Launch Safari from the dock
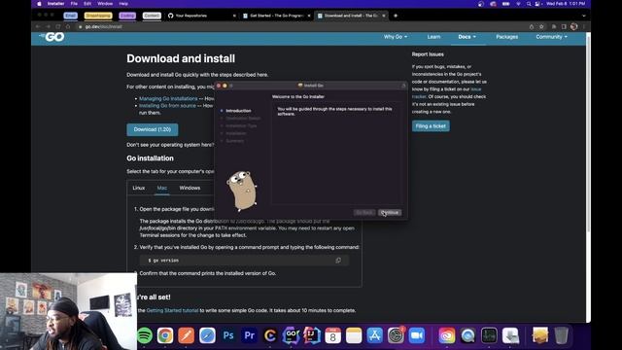This screenshot has height=350, width=622. [x=207, y=335]
